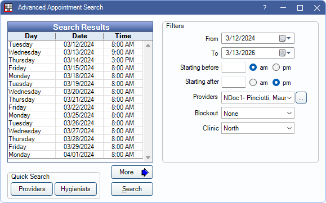Select pm for Starting before

pos(276,67)
